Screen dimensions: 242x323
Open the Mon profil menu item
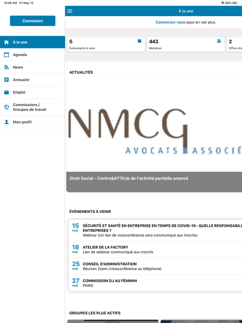32,122
